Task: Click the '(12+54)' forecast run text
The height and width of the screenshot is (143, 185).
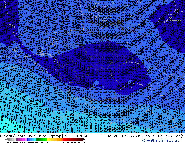Action: (174, 136)
